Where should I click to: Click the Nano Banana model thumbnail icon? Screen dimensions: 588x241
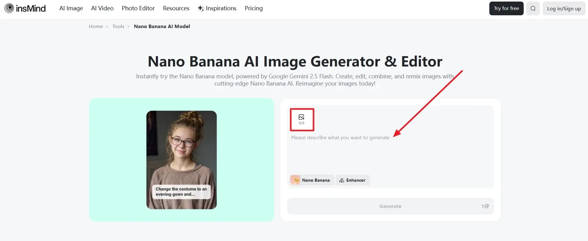click(x=295, y=180)
